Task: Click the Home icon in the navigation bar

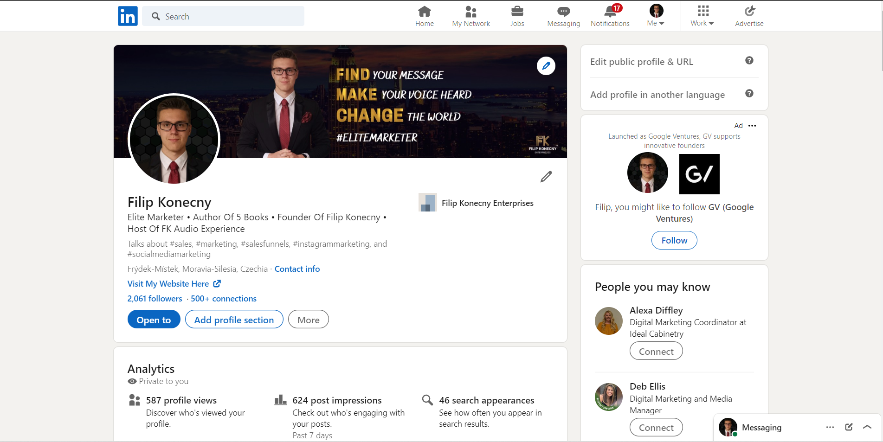Action: click(x=424, y=15)
